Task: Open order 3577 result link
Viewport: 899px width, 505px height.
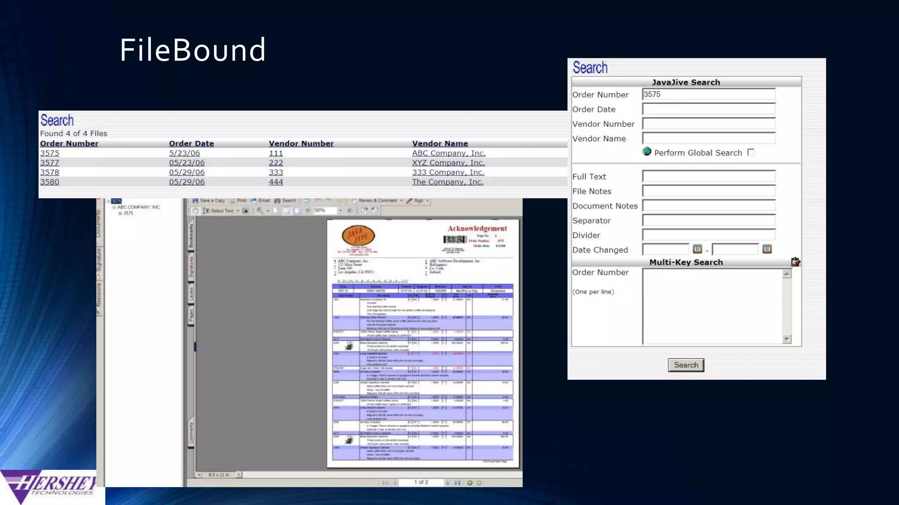Action: pos(50,163)
